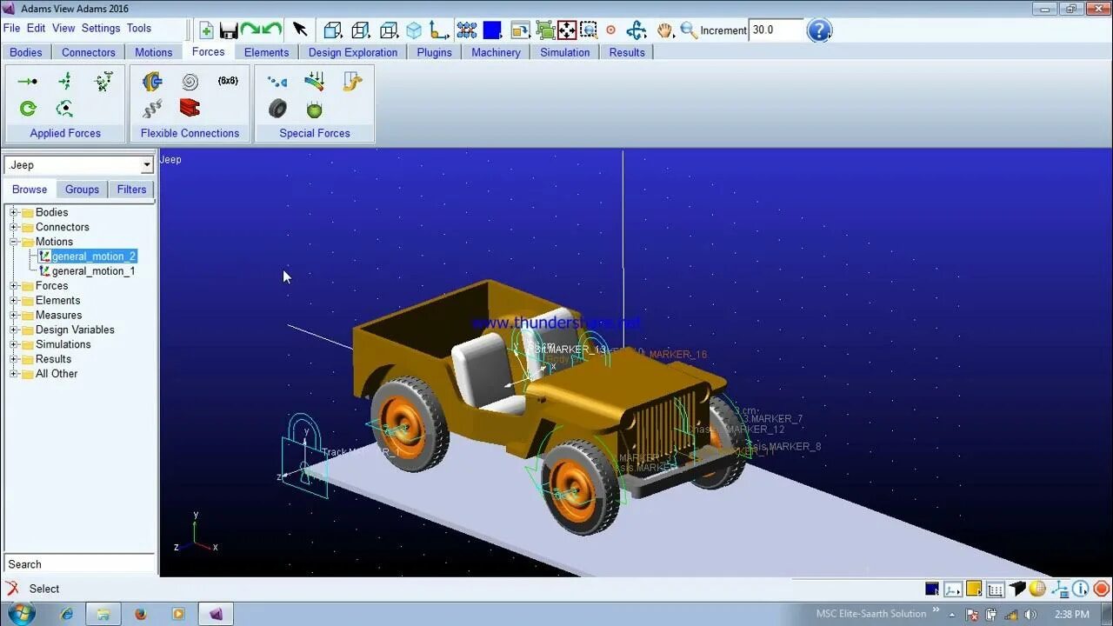Open the Machinery ribbon tab

pos(496,52)
